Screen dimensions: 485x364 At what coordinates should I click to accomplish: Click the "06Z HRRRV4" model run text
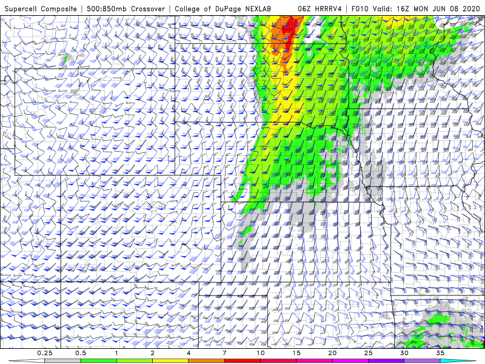[319, 9]
